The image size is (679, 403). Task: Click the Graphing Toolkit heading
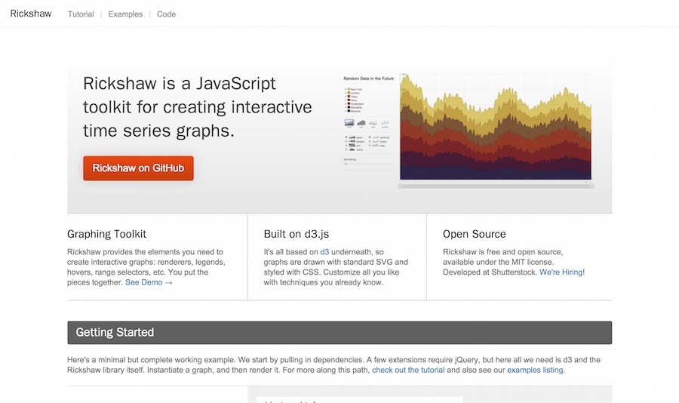coord(106,234)
